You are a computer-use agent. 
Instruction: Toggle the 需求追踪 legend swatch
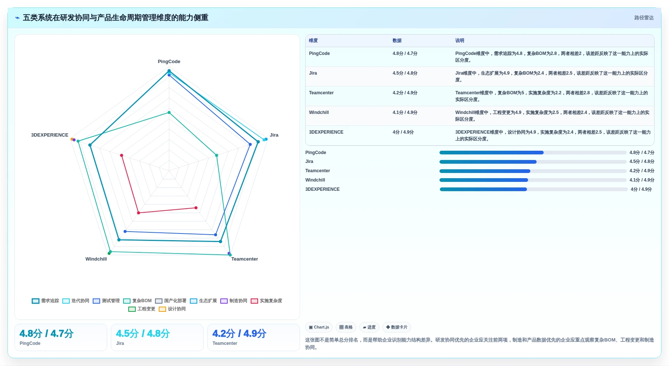click(36, 301)
